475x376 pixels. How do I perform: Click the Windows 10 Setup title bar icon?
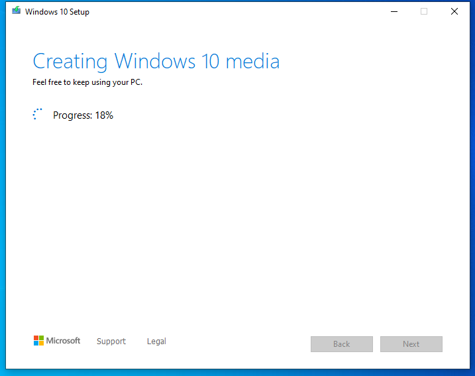(17, 11)
